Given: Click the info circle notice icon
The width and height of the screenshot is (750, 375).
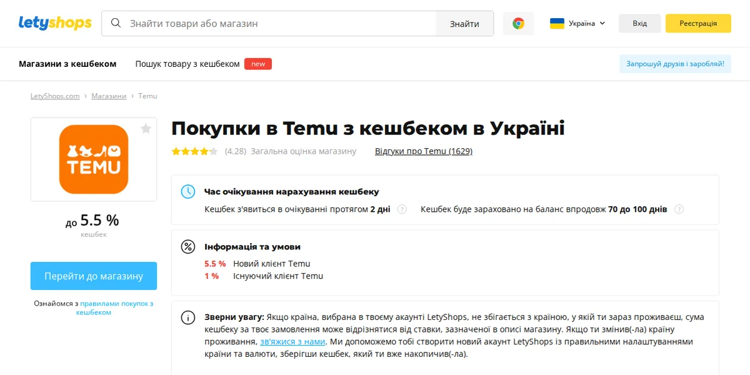Looking at the screenshot, I should click(187, 317).
